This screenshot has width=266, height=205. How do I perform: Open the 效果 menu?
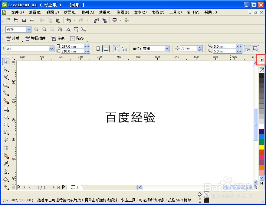105,12
